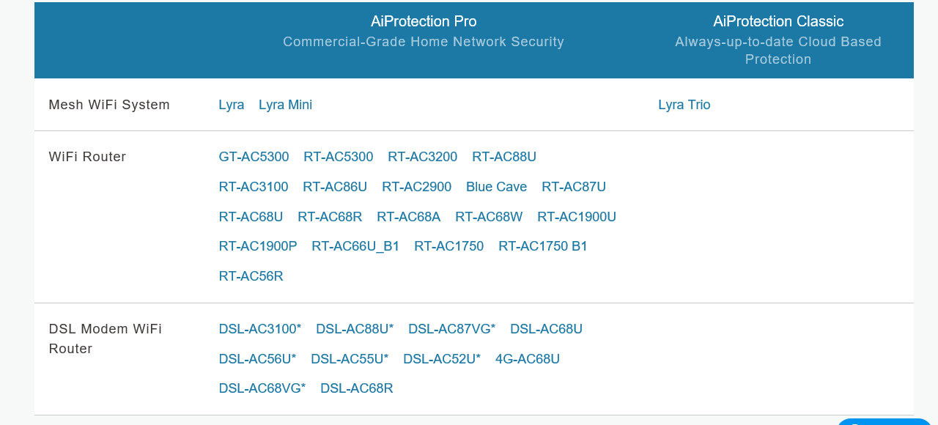Image resolution: width=938 pixels, height=425 pixels.
Task: Open the RT-AC1750 B1 link
Action: [543, 246]
